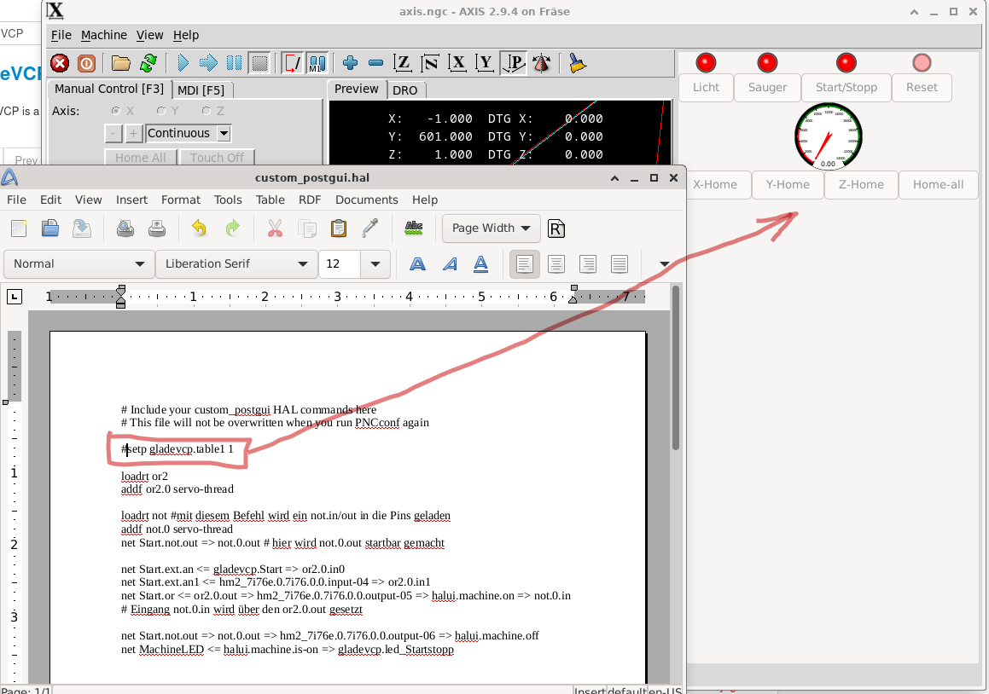Toggle the machine power icon in AXIS
The height and width of the screenshot is (694, 989).
[x=86, y=63]
